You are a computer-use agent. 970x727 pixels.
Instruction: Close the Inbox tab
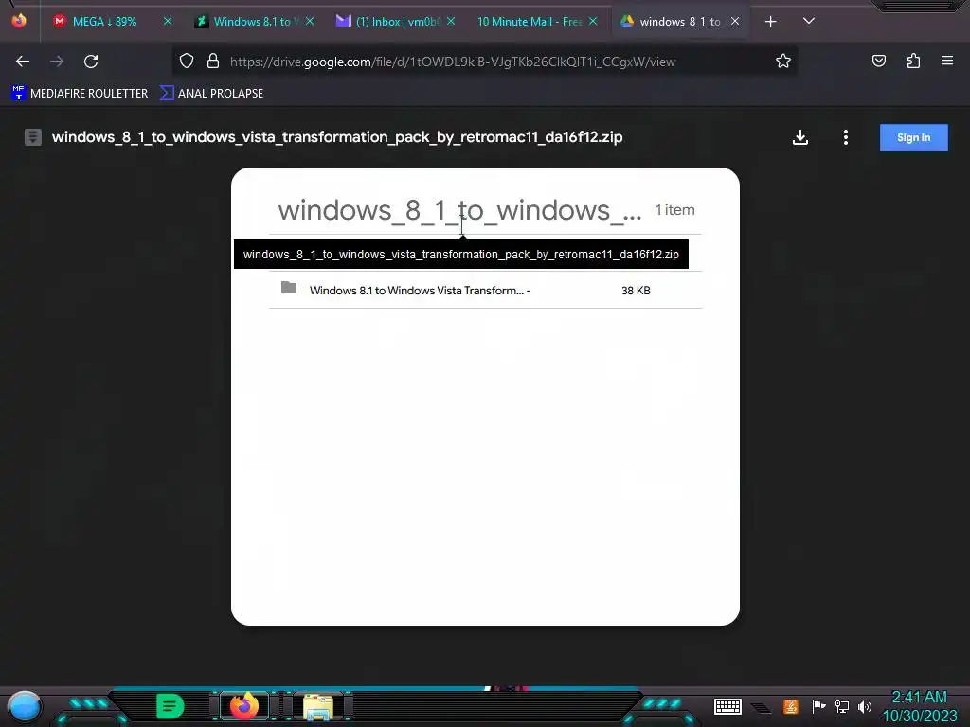pos(452,22)
